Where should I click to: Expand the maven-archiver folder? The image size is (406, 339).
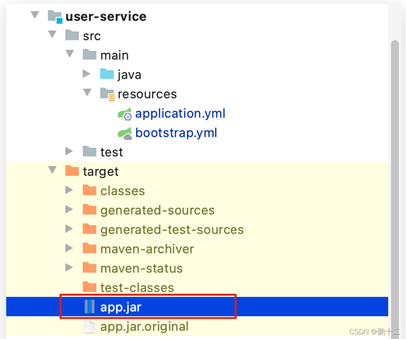[x=69, y=248]
